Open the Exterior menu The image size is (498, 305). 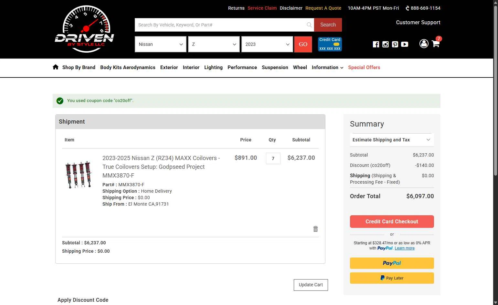tap(169, 67)
